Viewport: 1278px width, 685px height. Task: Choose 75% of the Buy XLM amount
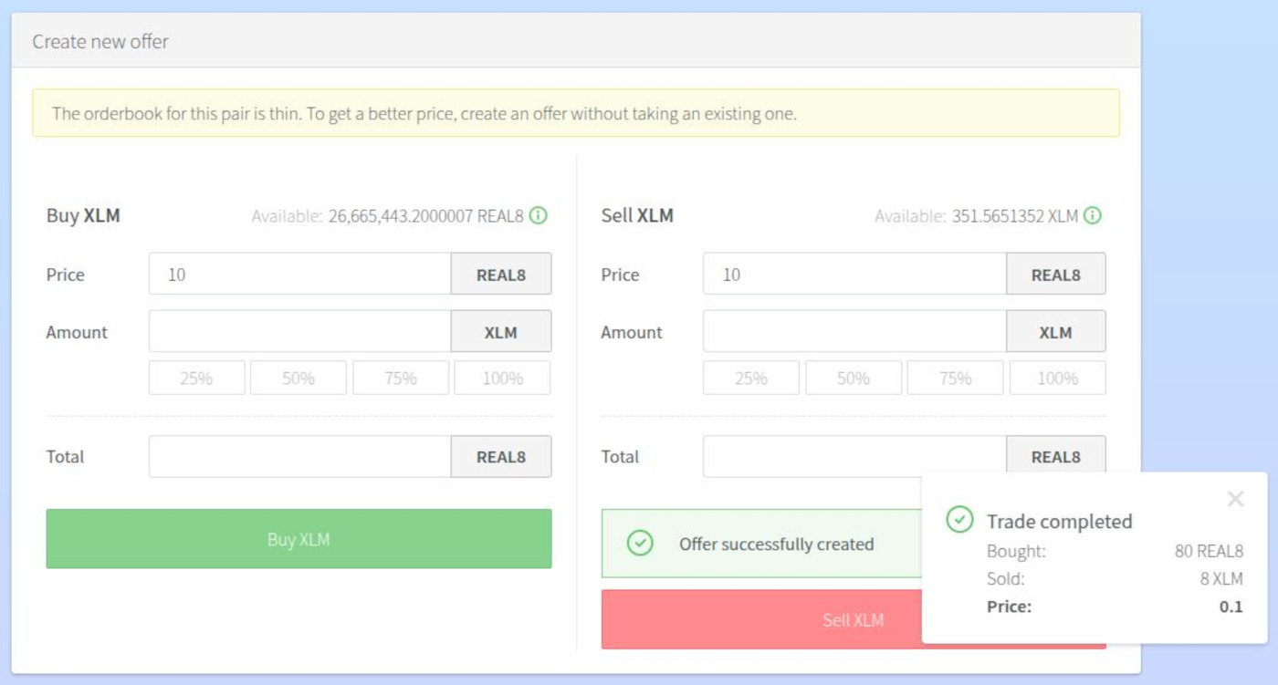click(401, 378)
